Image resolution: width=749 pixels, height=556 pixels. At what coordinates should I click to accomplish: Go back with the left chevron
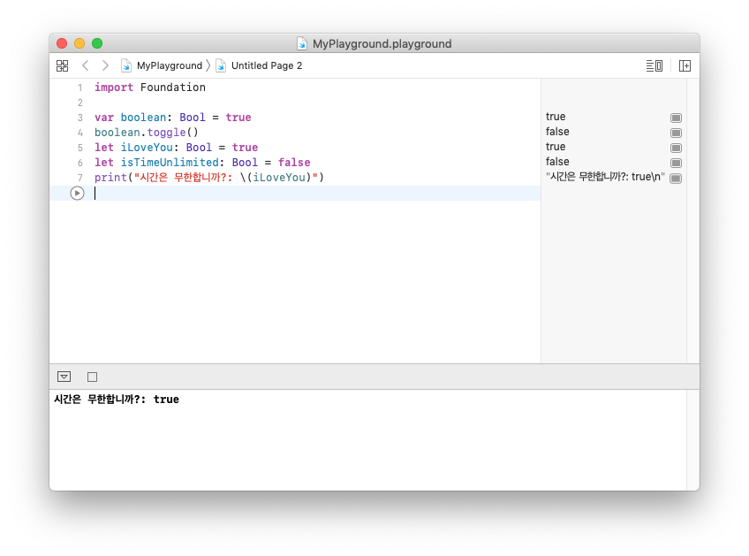coord(86,65)
